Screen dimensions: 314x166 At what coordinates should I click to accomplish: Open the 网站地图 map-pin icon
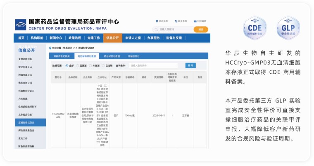tap(157, 21)
